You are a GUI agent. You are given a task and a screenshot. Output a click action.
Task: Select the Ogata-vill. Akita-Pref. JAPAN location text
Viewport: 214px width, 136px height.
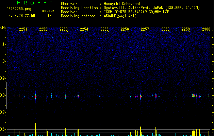(x=152, y=8)
